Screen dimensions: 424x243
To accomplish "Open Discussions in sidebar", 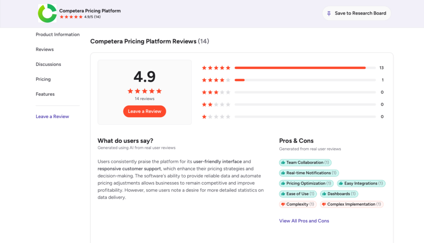I will [x=48, y=64].
